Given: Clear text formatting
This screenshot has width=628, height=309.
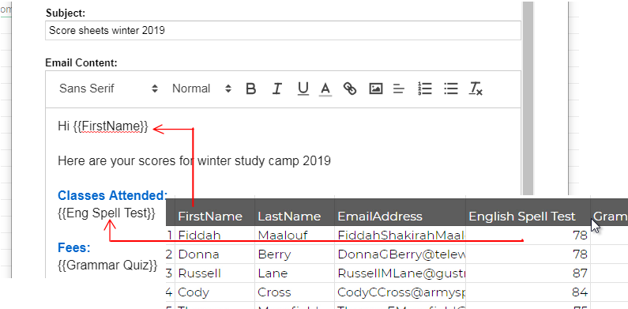Looking at the screenshot, I should tap(476, 89).
